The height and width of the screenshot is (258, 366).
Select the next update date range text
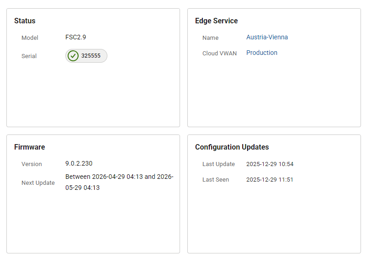coord(119,182)
